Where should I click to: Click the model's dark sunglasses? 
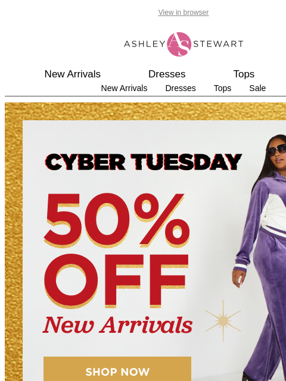pyautogui.click(x=276, y=149)
